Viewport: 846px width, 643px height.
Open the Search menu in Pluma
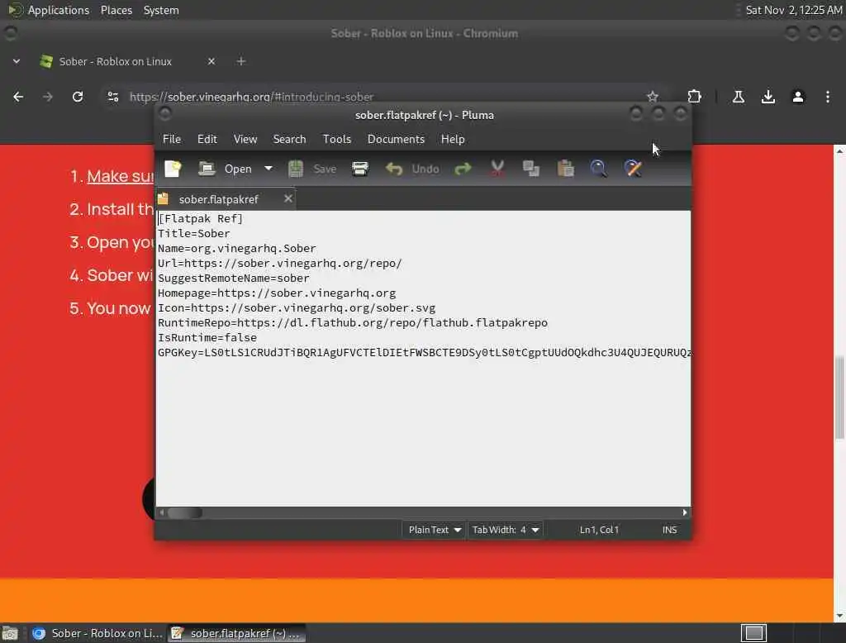289,140
